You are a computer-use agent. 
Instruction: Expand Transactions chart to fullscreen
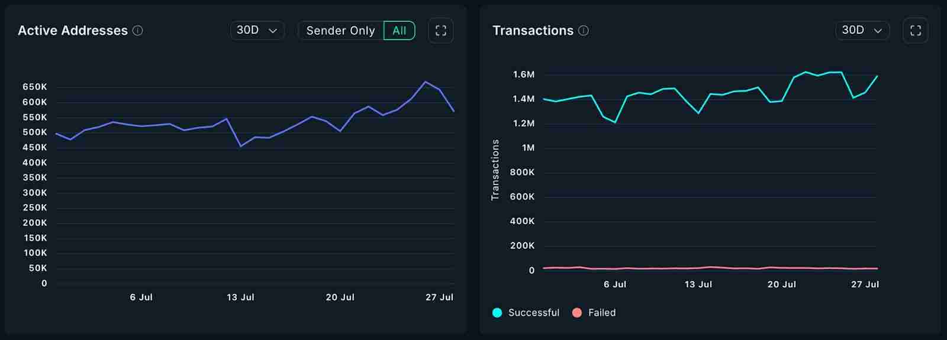[x=915, y=31]
